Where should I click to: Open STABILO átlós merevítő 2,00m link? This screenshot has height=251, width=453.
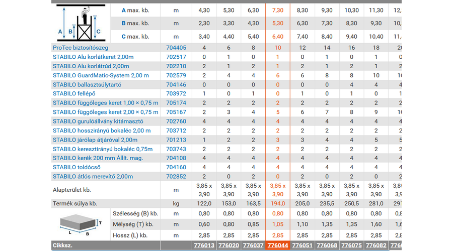(x=93, y=177)
